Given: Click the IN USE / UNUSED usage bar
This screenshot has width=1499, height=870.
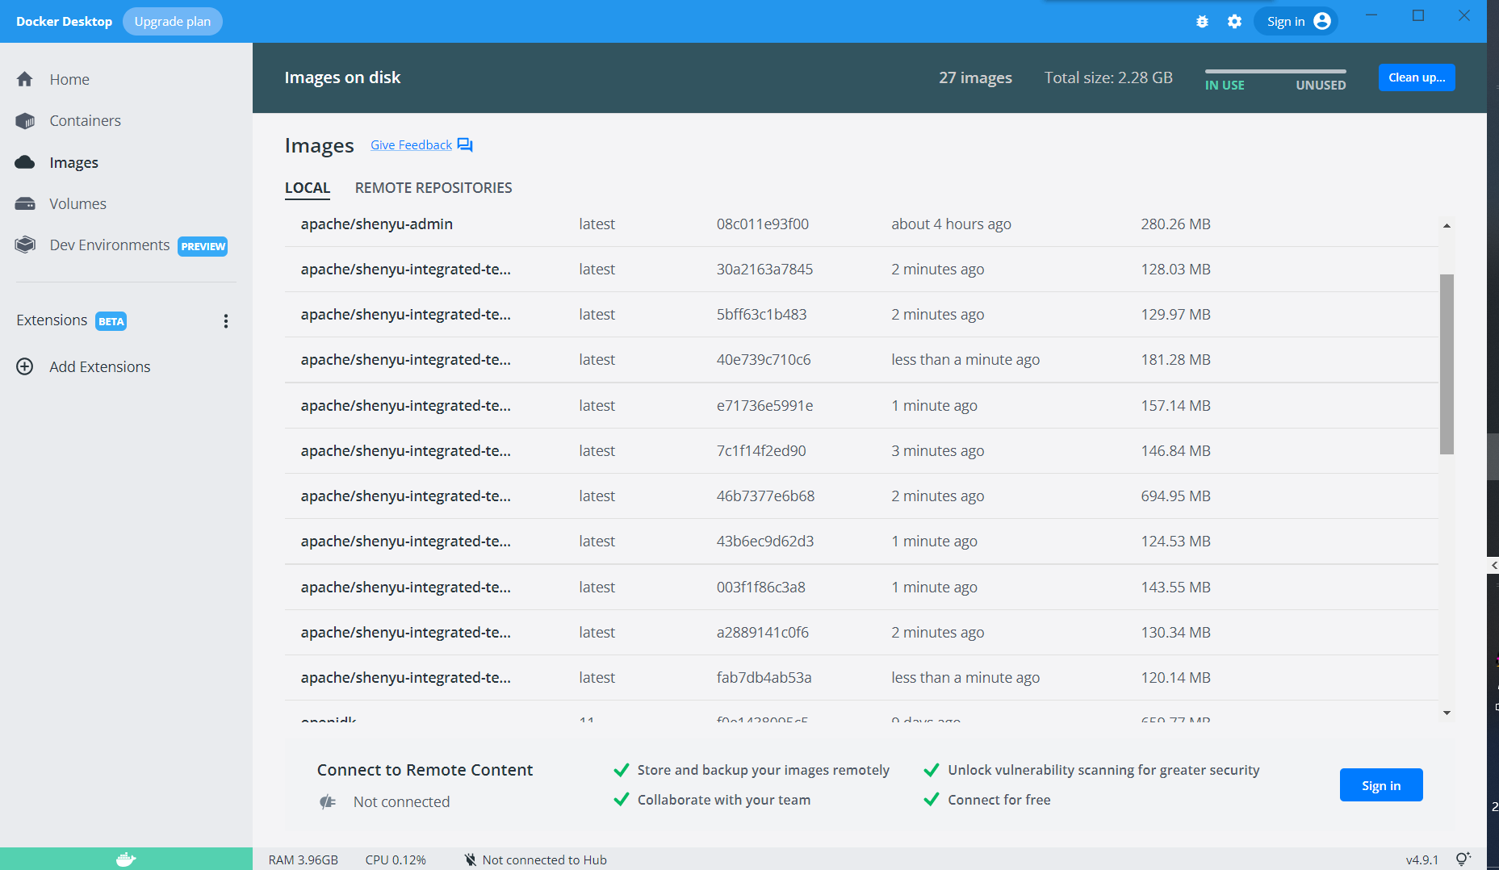Looking at the screenshot, I should coord(1275,72).
